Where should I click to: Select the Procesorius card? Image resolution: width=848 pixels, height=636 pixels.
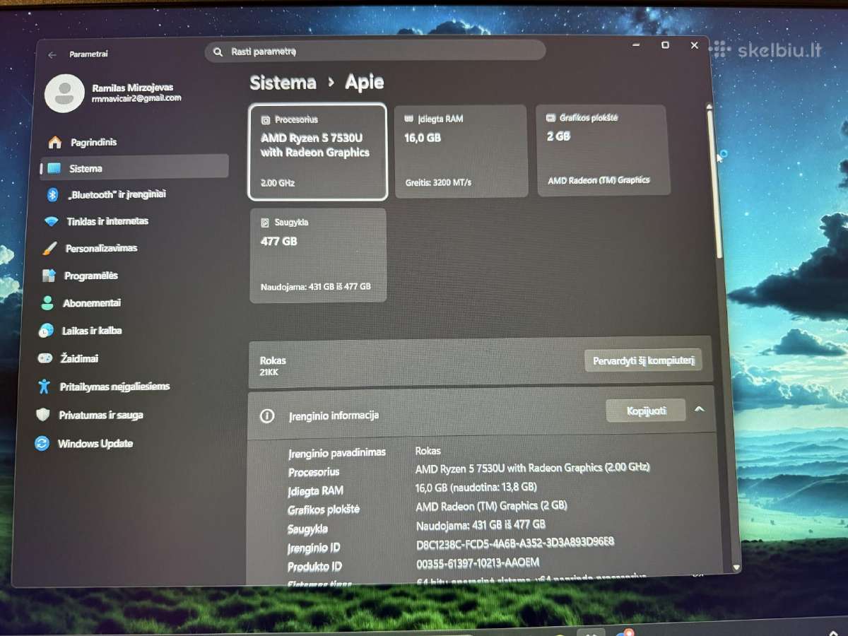(x=318, y=152)
